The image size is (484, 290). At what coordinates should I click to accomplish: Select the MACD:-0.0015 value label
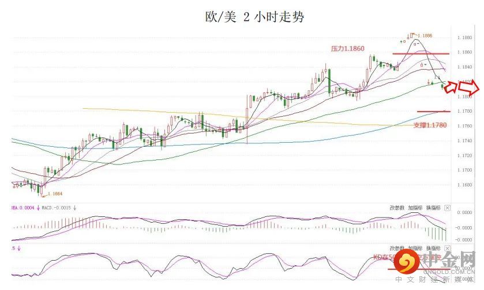point(56,208)
